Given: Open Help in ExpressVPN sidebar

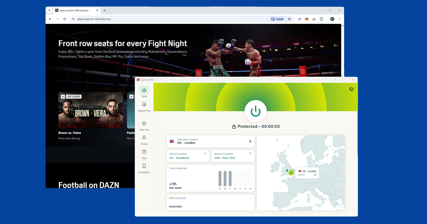Looking at the screenshot, I should [144, 154].
